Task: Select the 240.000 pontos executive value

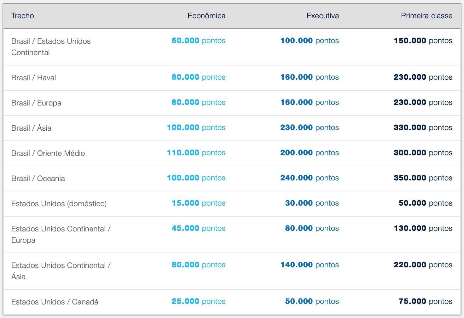Action: click(x=309, y=178)
